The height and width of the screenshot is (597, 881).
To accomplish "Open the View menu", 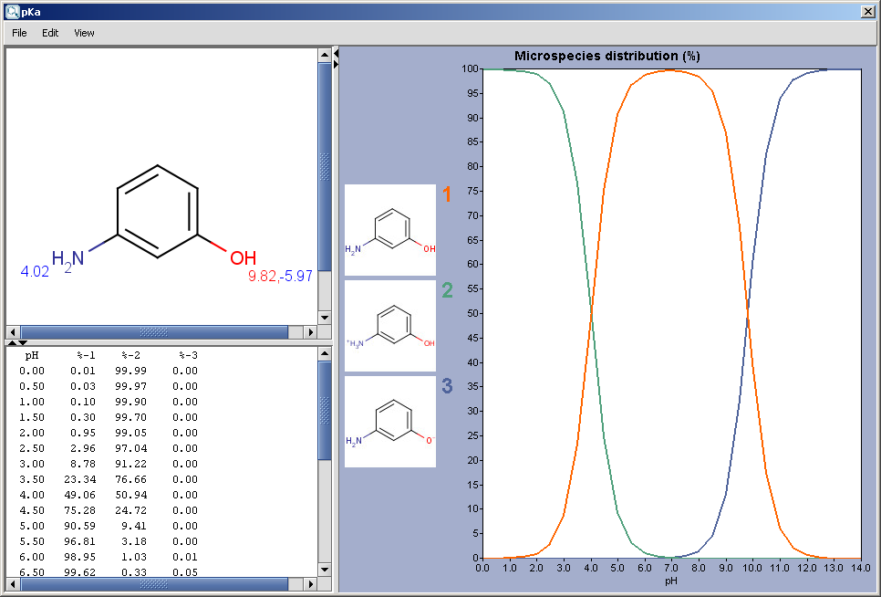I will point(84,33).
